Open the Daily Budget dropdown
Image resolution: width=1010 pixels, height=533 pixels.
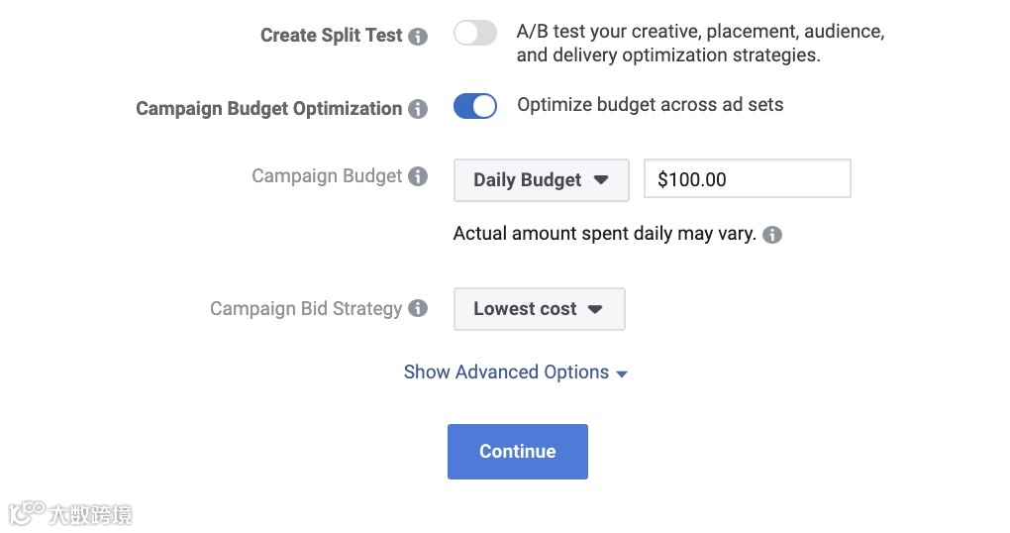point(541,180)
